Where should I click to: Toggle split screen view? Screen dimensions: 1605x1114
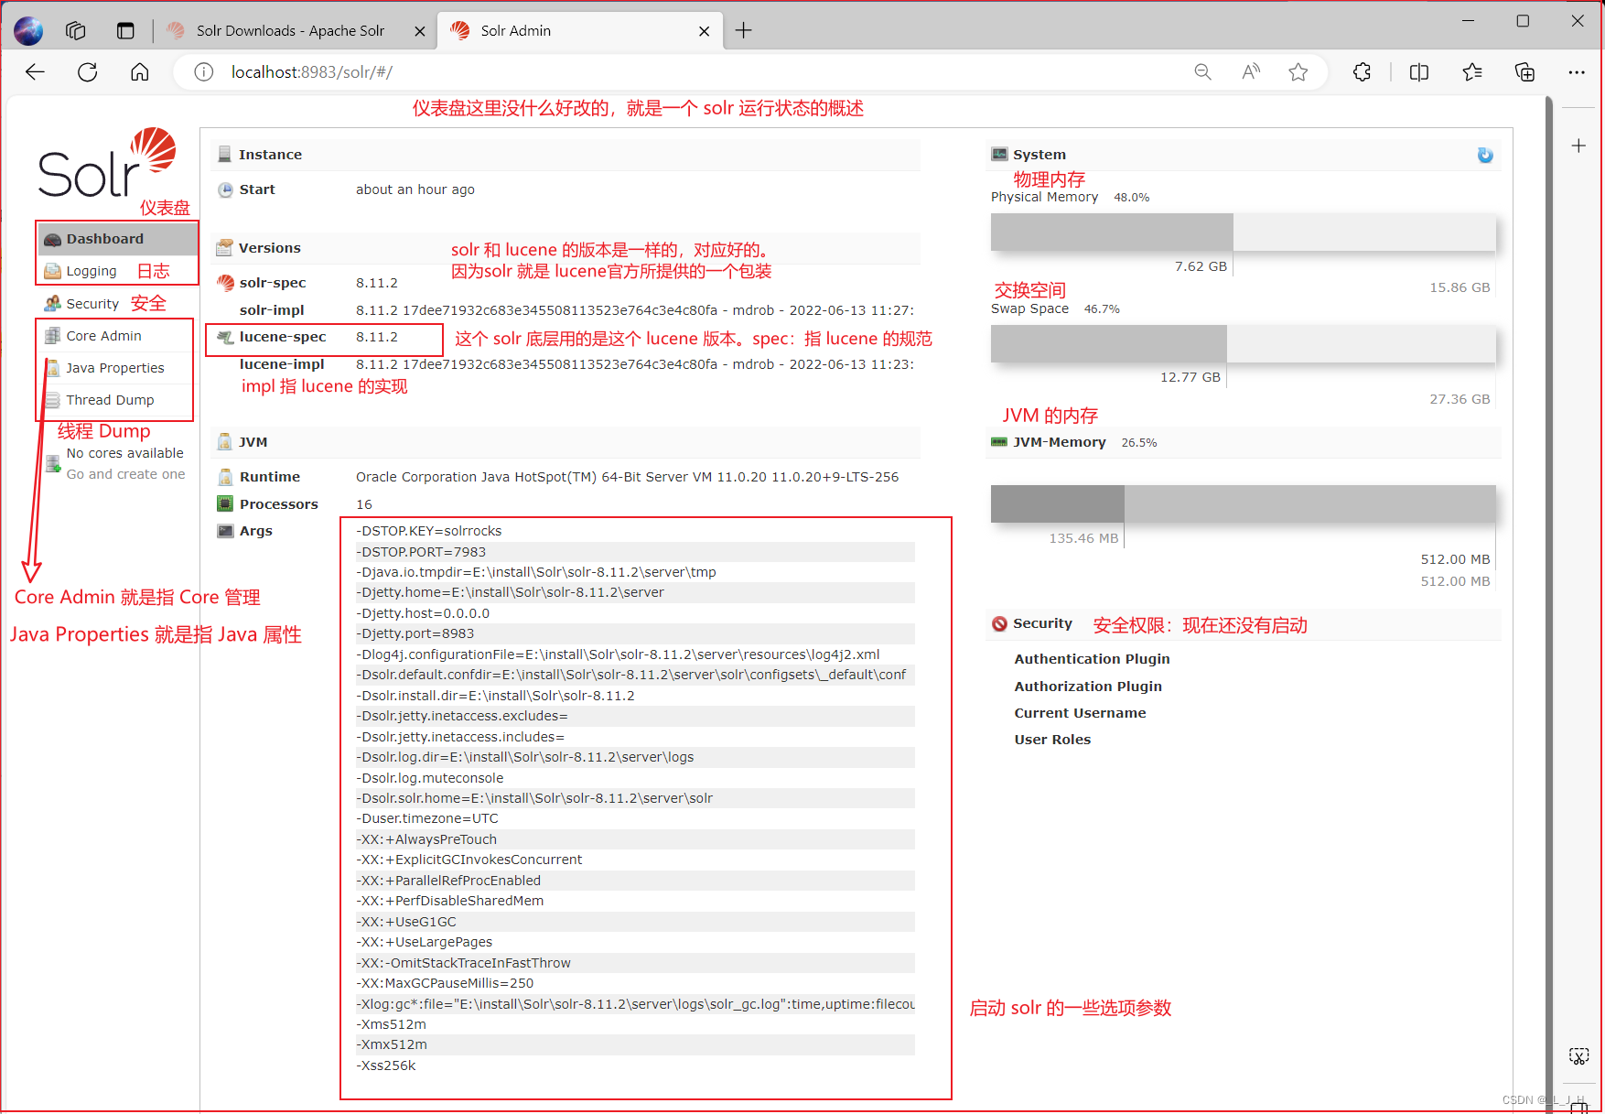1419,72
